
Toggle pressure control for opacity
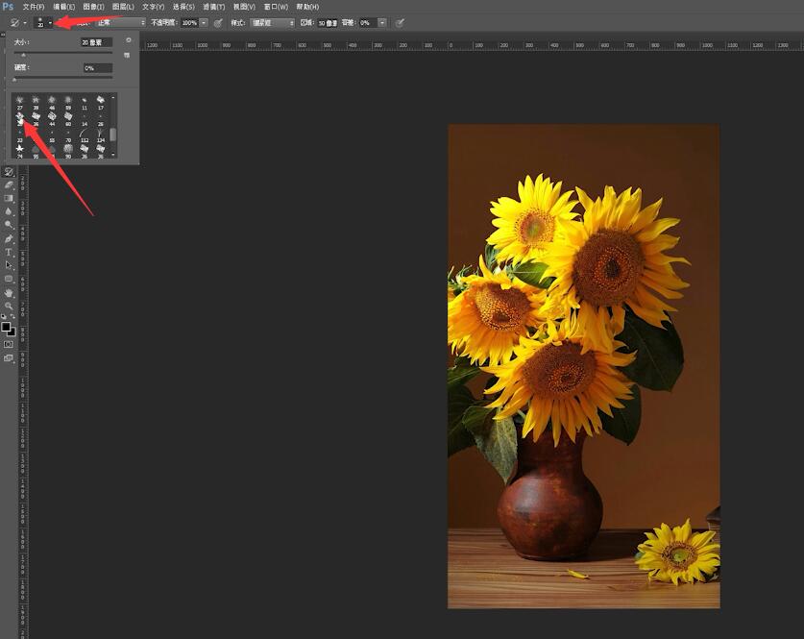click(x=218, y=22)
